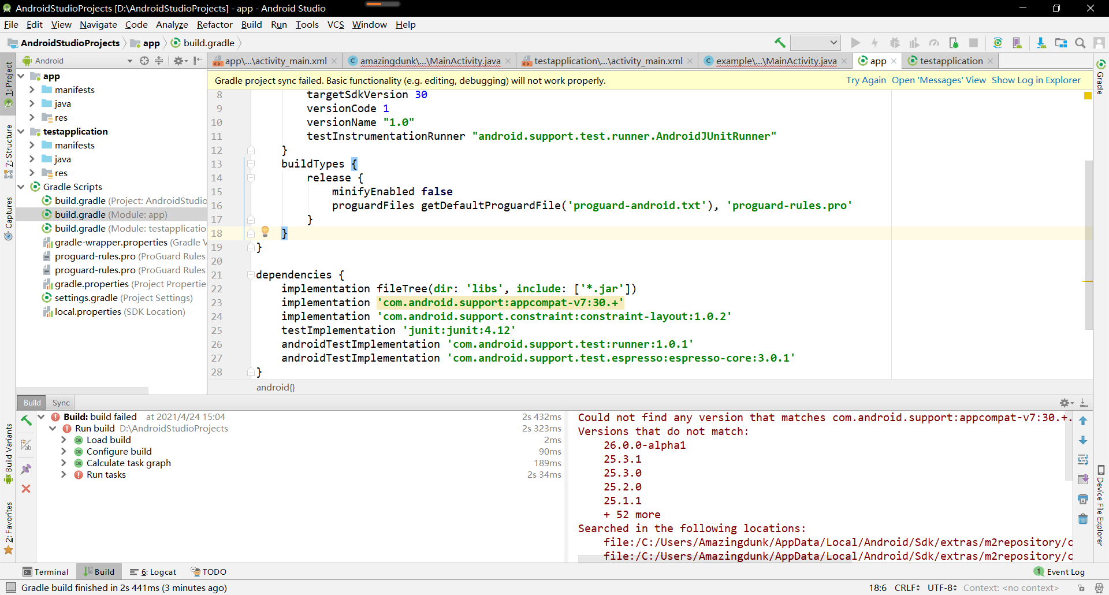This screenshot has height=595, width=1109.
Task: Open the Event Log button
Action: 1059,572
